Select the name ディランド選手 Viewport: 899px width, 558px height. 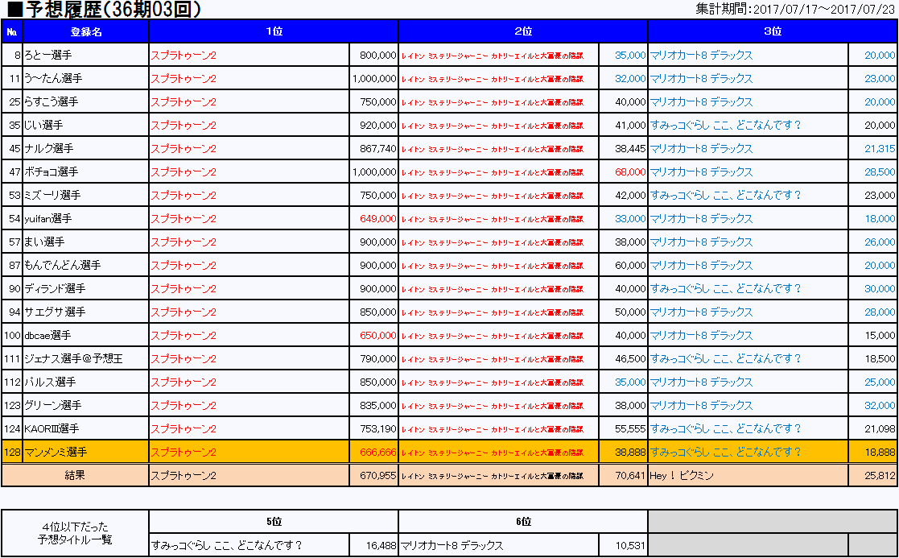click(55, 289)
